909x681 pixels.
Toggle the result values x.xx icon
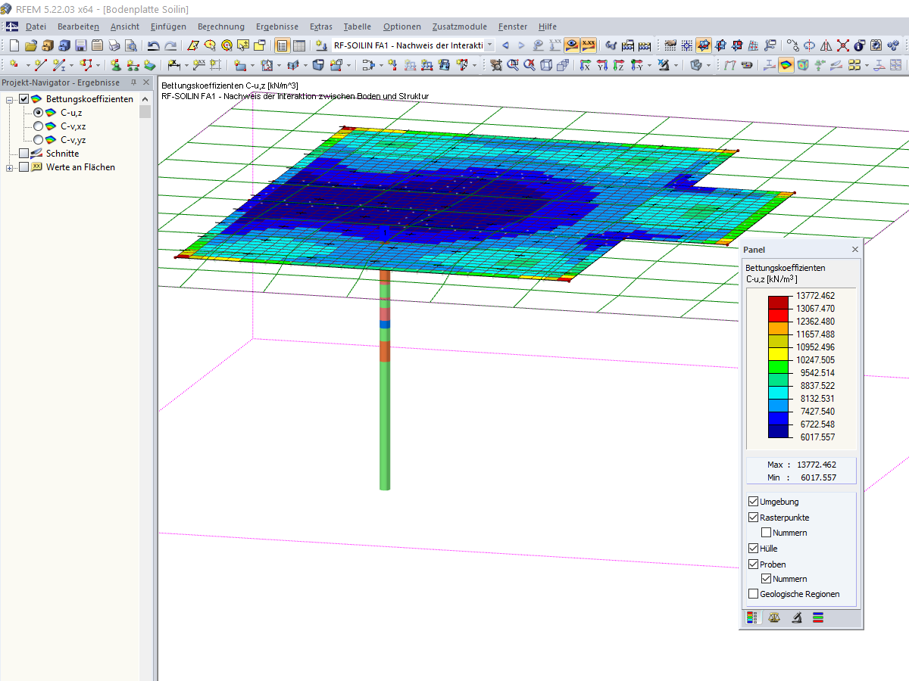(x=589, y=45)
